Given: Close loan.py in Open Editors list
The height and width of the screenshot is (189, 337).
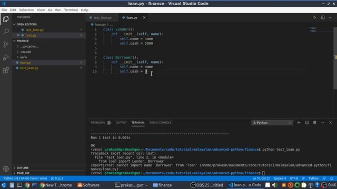Looking at the screenshot, I should coord(18,35).
